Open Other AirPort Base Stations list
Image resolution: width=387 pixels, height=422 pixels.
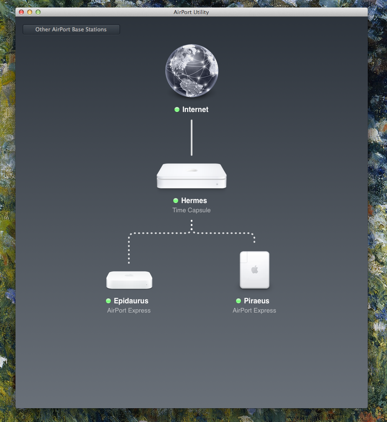71,29
